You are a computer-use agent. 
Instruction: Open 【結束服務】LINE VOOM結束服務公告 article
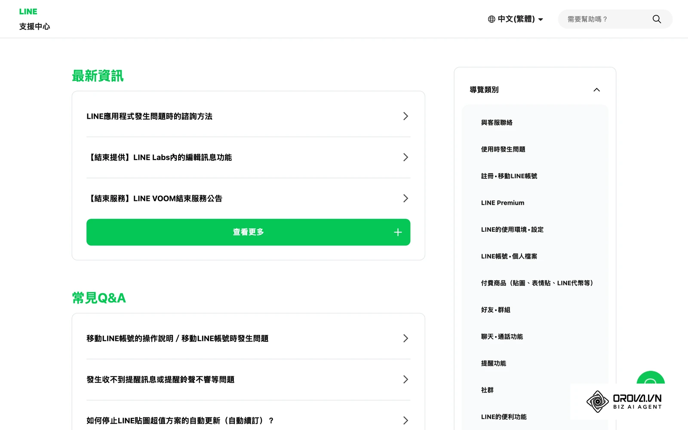[x=248, y=198]
